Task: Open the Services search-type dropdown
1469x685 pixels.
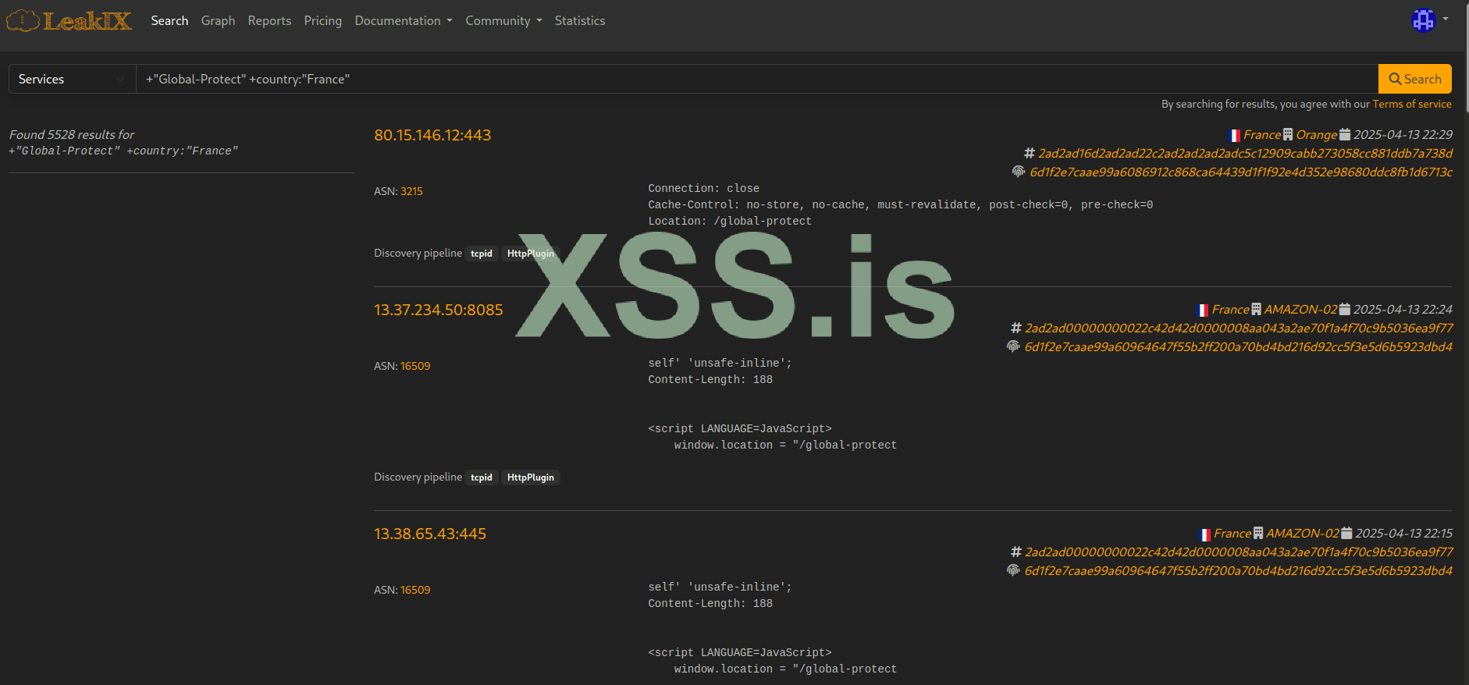Action: click(72, 79)
